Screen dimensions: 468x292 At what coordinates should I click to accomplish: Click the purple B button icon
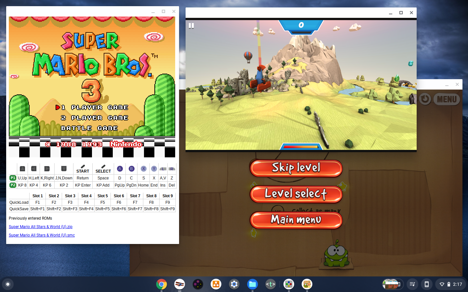pyautogui.click(x=131, y=169)
